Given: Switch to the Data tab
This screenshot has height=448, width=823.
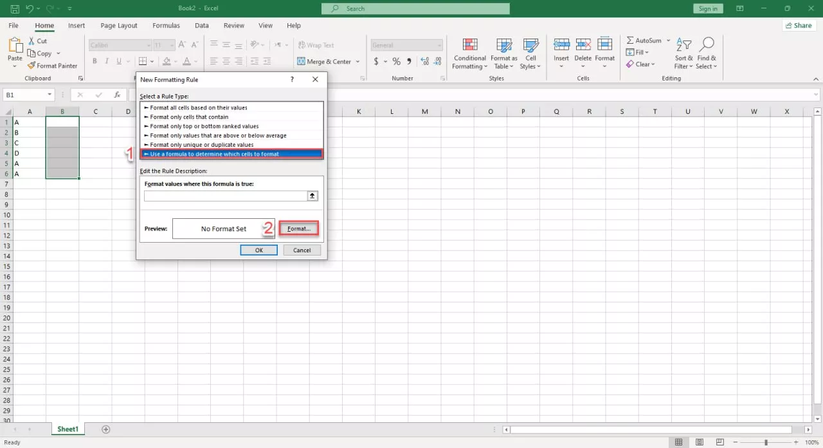Looking at the screenshot, I should point(202,26).
